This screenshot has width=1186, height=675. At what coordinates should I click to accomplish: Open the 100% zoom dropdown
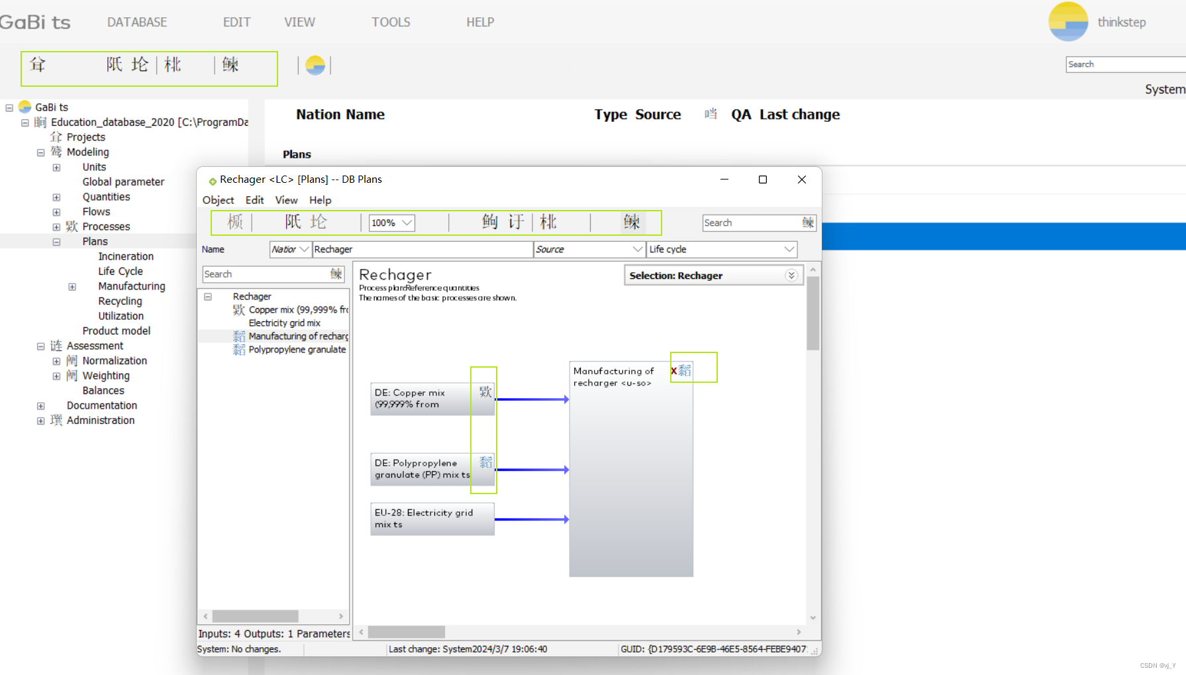point(407,223)
